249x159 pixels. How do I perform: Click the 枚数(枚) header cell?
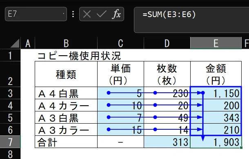pyautogui.click(x=167, y=74)
